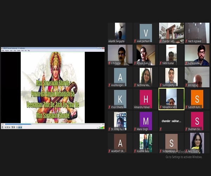Image resolution: width=211 pixels, height=176 pixels.
Task: Click VLC previous track button
Action: coord(6,127)
